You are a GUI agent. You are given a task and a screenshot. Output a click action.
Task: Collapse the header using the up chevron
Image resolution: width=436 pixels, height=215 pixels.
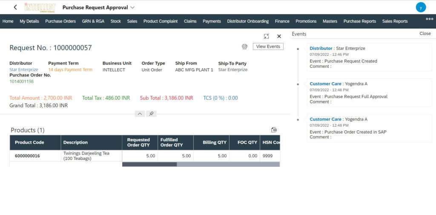(139, 114)
